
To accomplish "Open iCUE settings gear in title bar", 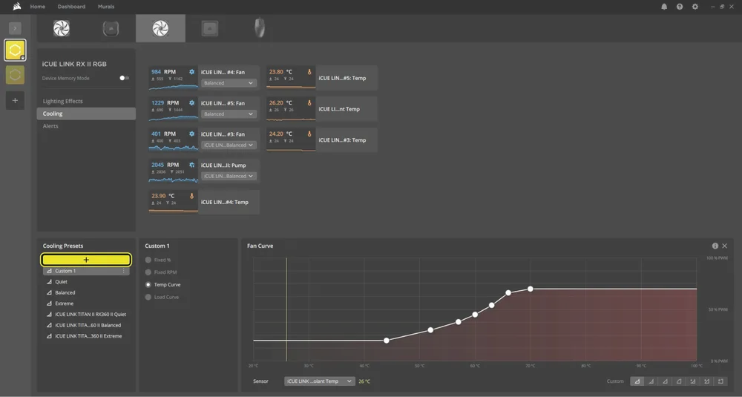I will [695, 7].
